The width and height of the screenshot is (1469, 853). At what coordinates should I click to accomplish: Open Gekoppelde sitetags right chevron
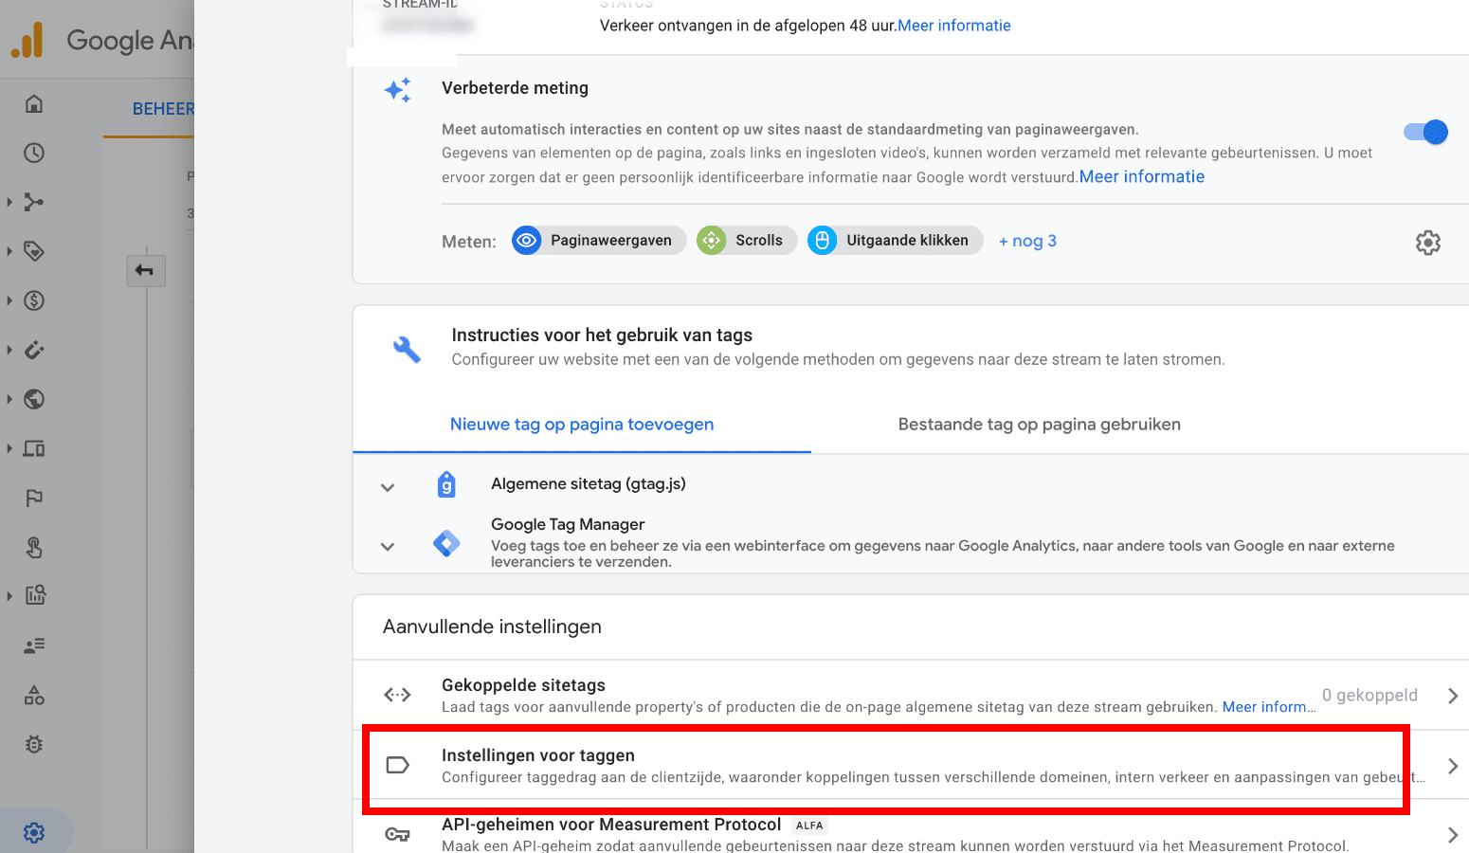1453,696
